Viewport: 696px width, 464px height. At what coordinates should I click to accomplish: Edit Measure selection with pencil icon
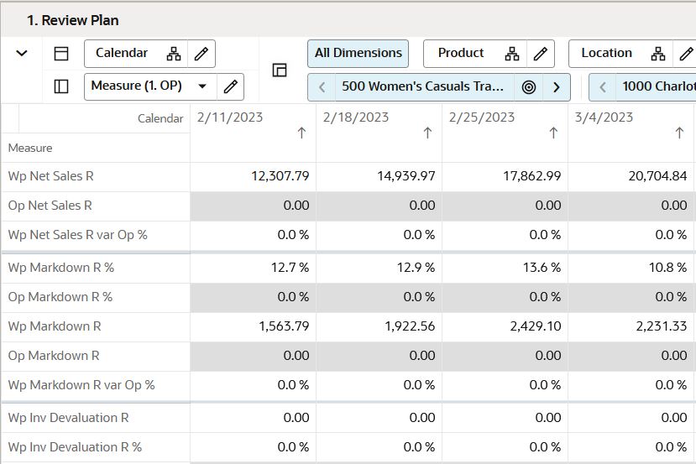point(230,86)
